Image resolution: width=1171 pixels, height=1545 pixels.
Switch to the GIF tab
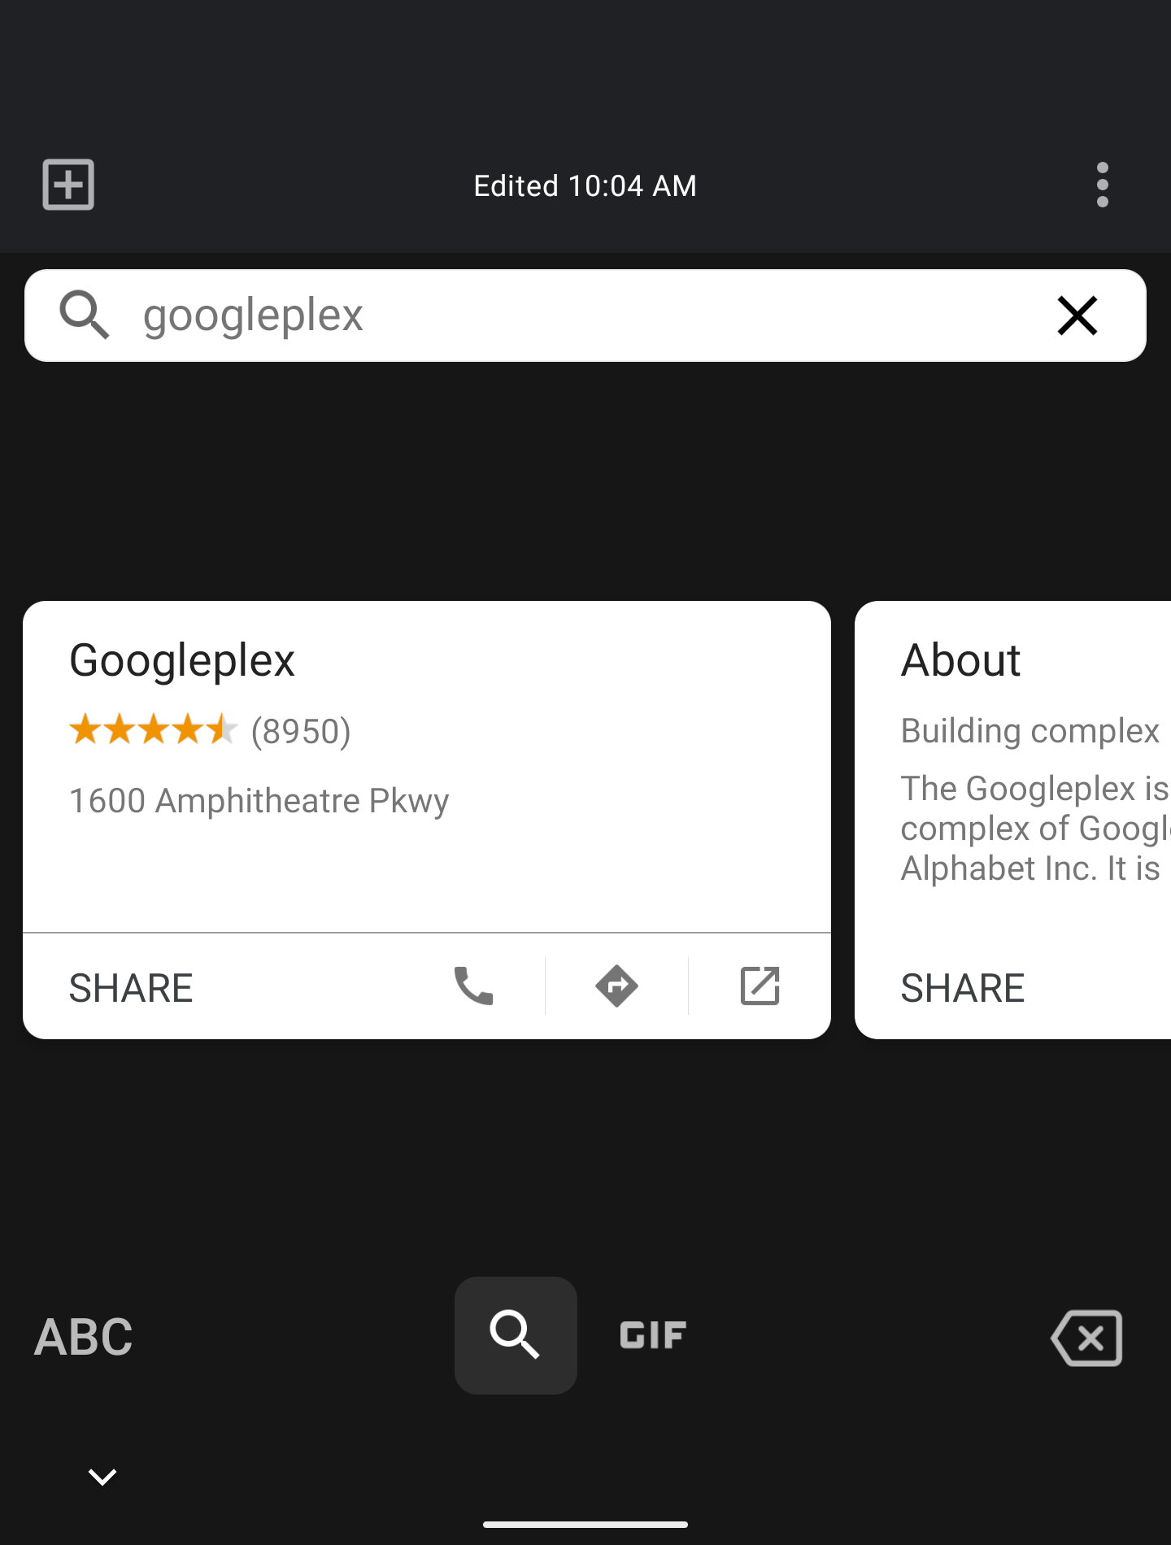tap(653, 1335)
